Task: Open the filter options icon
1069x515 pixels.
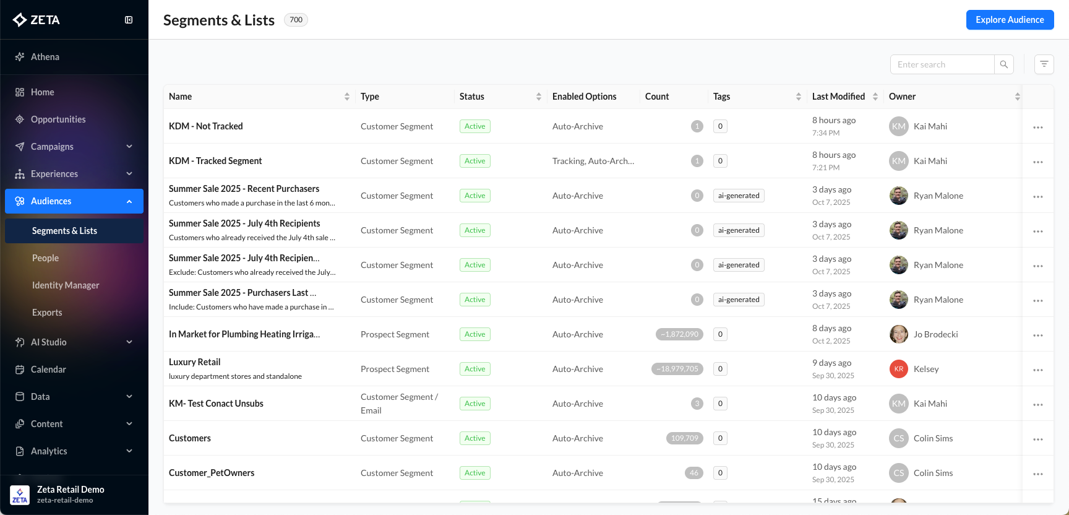Action: [1044, 64]
